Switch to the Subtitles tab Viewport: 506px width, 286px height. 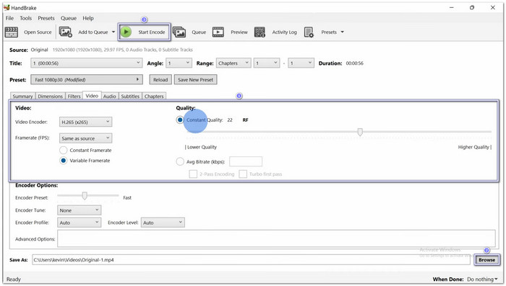point(130,97)
